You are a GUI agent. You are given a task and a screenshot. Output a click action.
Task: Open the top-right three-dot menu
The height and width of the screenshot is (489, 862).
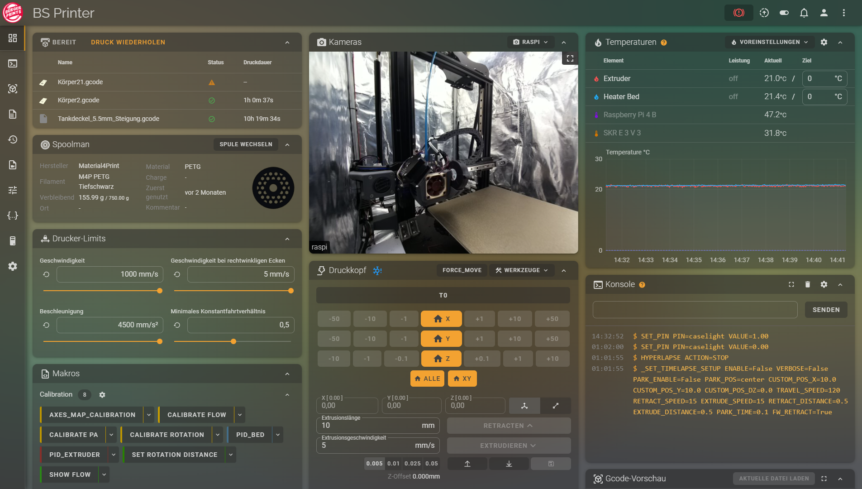843,13
